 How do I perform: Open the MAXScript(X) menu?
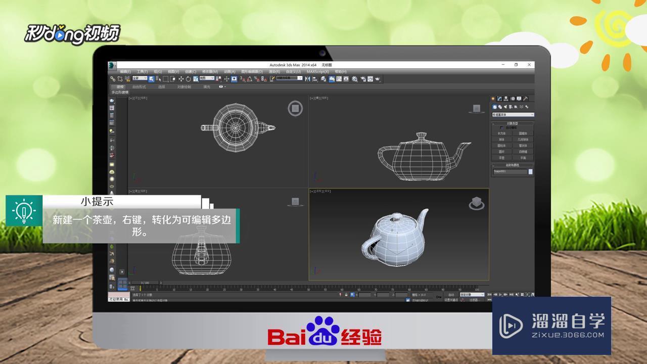point(317,72)
